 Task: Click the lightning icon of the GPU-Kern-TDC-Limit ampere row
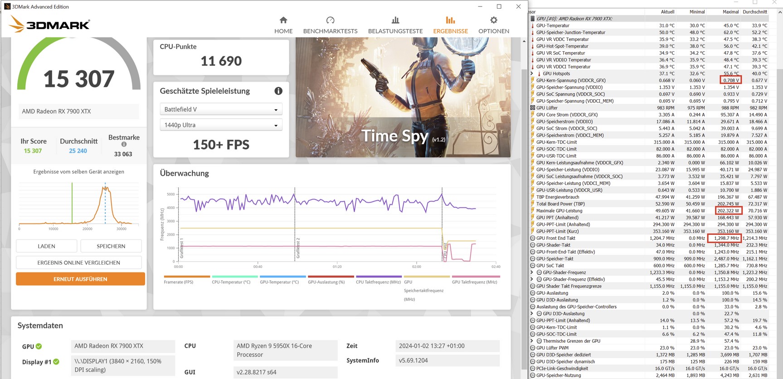tap(533, 142)
